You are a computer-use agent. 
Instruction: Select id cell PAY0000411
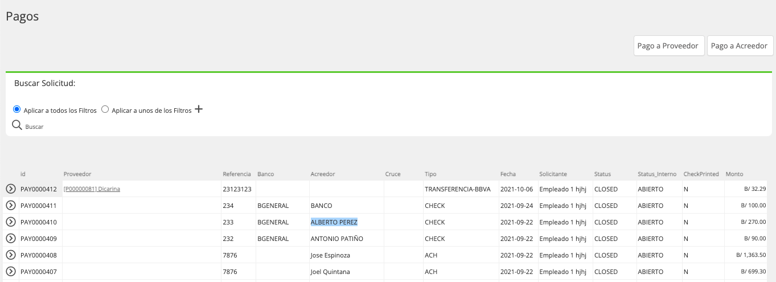coord(38,205)
